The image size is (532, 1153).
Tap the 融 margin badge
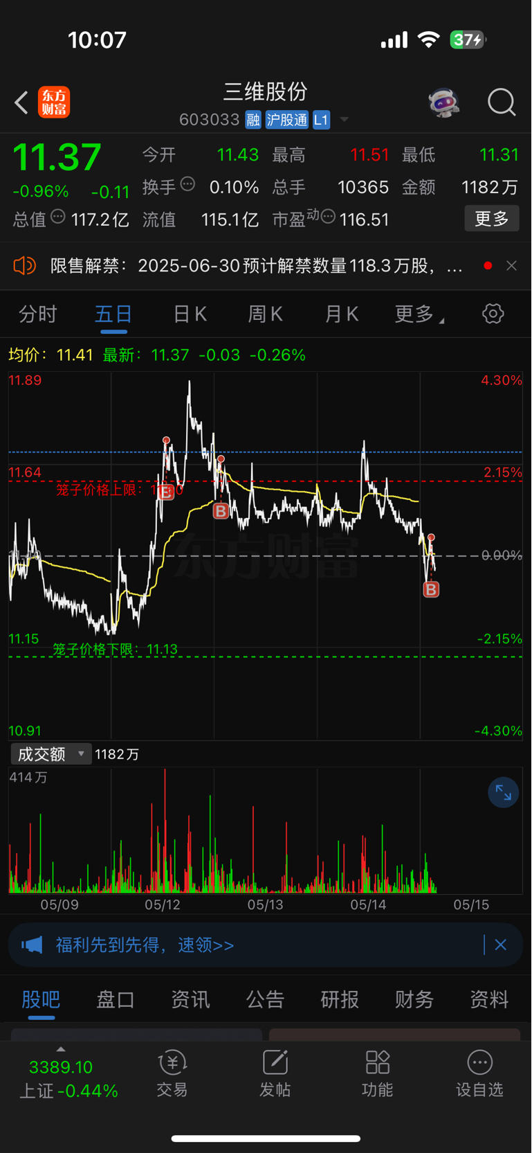(253, 120)
